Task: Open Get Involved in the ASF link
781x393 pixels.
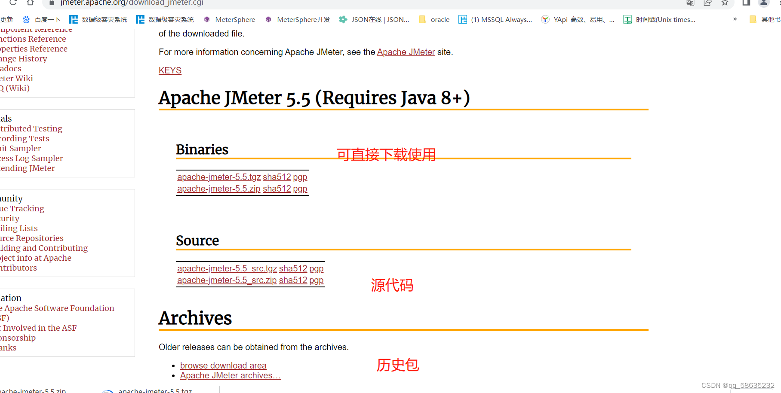Action: 38,328
